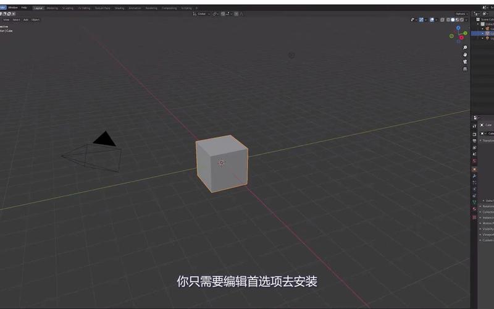Open the View menu in viewport header
Image resolution: width=494 pixels, height=309 pixels.
(6, 20)
